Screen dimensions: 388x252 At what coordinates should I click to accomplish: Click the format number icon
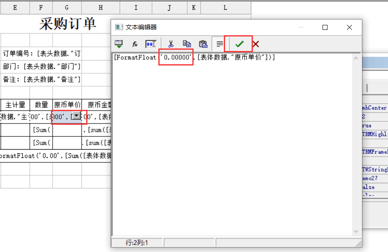point(150,44)
